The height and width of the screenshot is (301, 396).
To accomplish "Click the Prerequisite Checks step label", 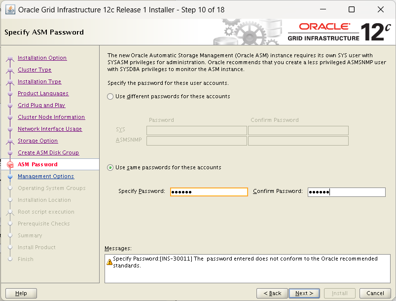I will 44,224.
